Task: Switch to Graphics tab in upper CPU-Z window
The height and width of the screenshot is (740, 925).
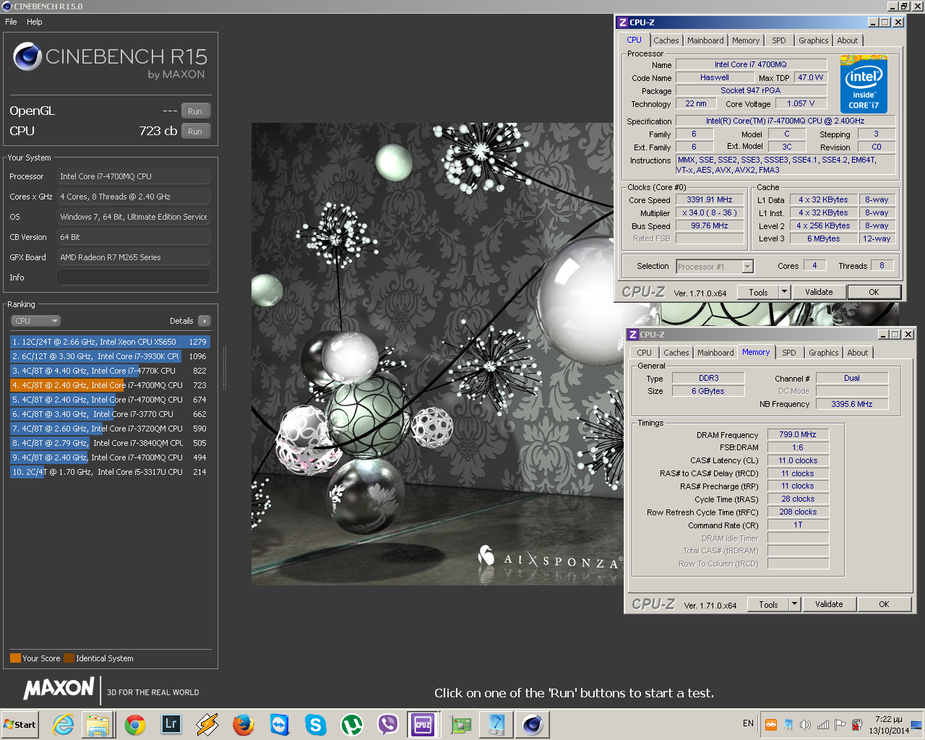Action: click(x=814, y=40)
